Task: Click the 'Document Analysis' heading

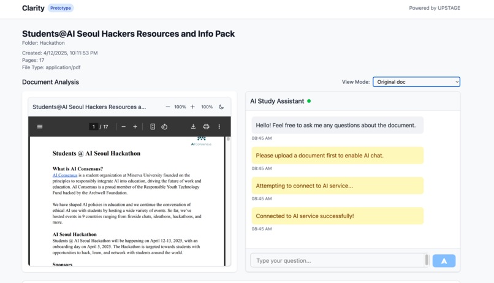Action: (x=50, y=82)
